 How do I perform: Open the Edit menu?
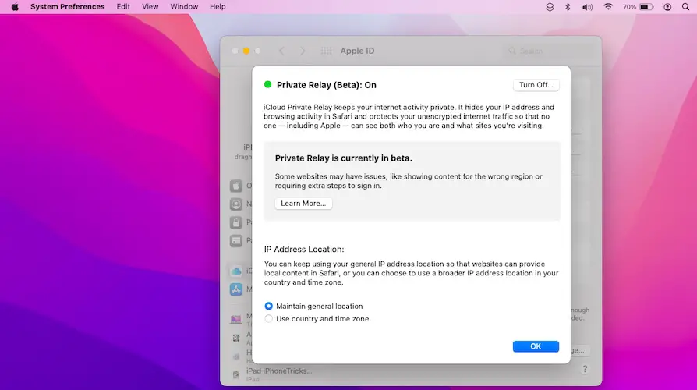coord(123,7)
